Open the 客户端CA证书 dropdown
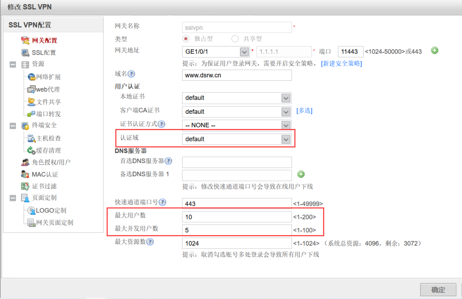The height and width of the screenshot is (299, 462). [x=286, y=112]
